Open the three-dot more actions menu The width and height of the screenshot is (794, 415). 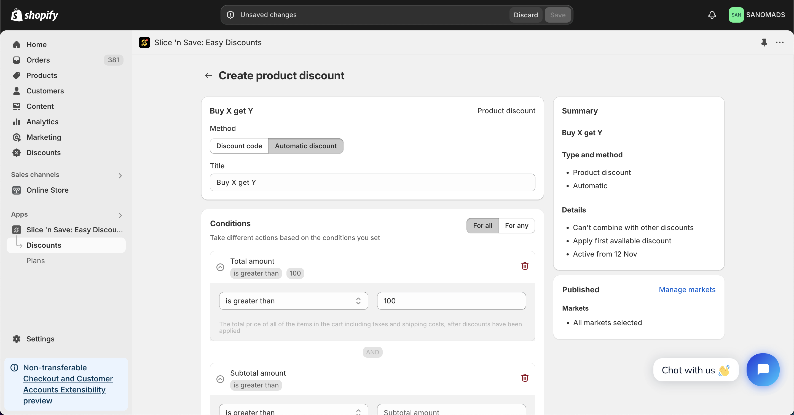coord(779,42)
